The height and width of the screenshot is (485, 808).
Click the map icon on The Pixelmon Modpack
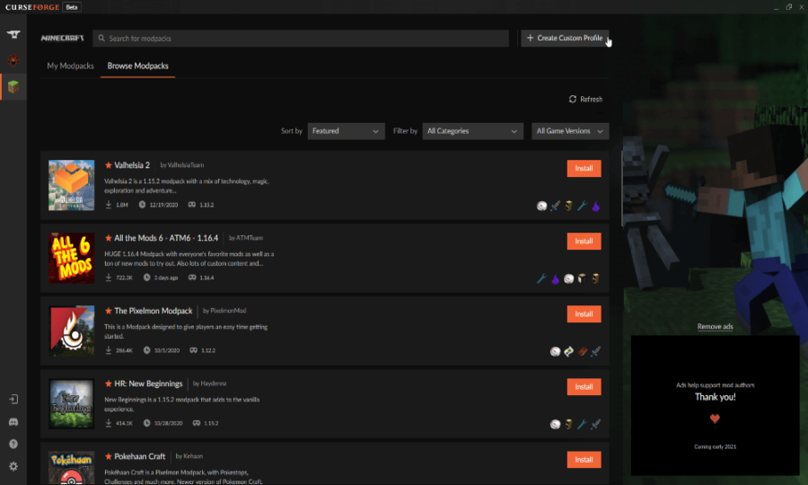click(x=568, y=351)
